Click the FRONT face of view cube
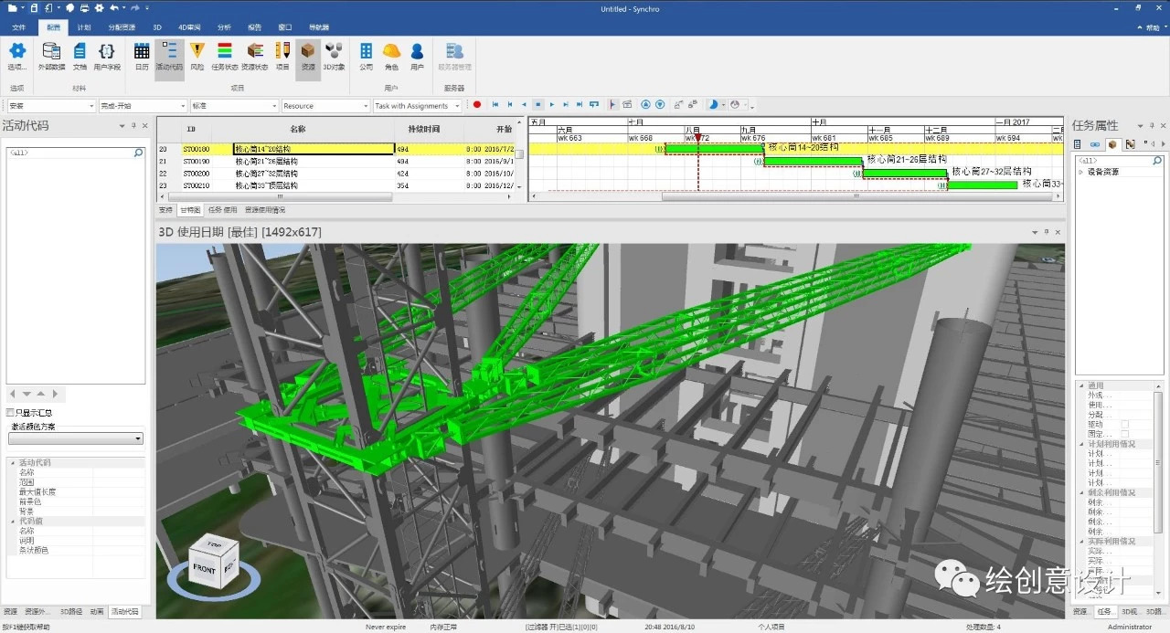This screenshot has width=1170, height=633. (204, 568)
